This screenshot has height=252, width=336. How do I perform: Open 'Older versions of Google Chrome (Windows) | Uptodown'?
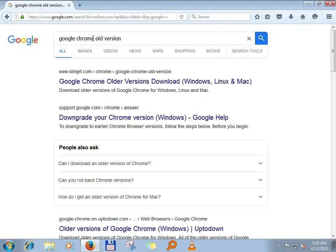click(141, 229)
